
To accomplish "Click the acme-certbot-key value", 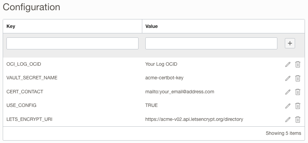I will pos(164,78).
